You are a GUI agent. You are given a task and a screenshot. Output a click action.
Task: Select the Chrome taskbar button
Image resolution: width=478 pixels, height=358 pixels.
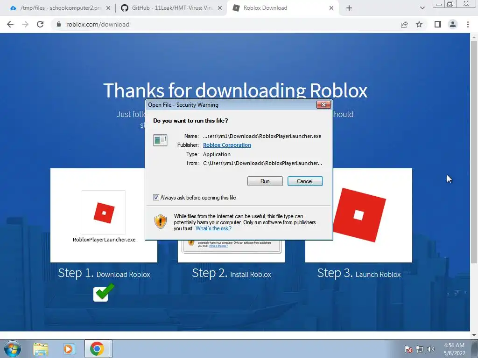point(97,349)
